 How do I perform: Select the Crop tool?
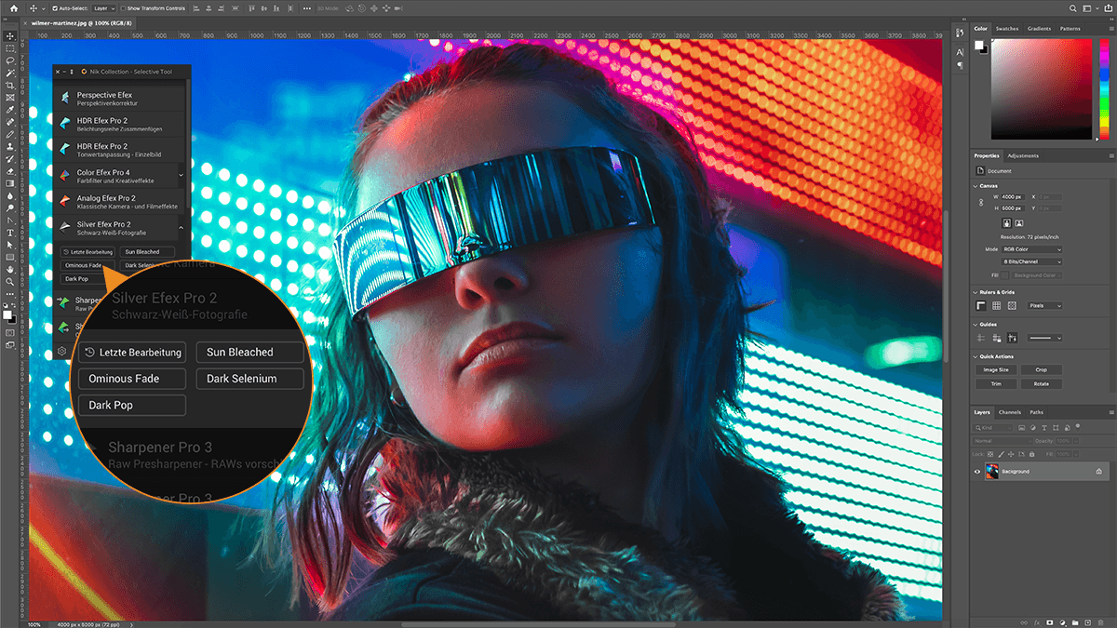click(x=10, y=85)
